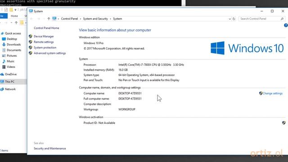The image size is (288, 162).
Task: Click Explorer quick access toolbar properties icon
Action: 6,9
